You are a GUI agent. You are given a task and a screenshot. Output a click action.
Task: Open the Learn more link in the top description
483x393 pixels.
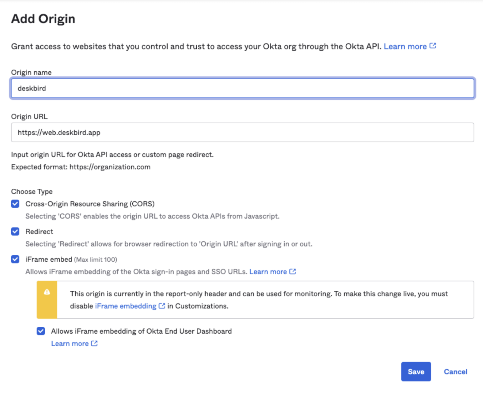click(405, 46)
